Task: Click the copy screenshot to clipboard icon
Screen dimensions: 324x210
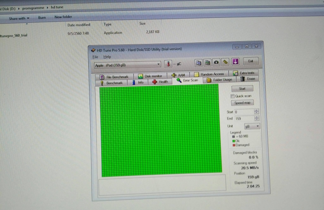Action: [x=207, y=62]
